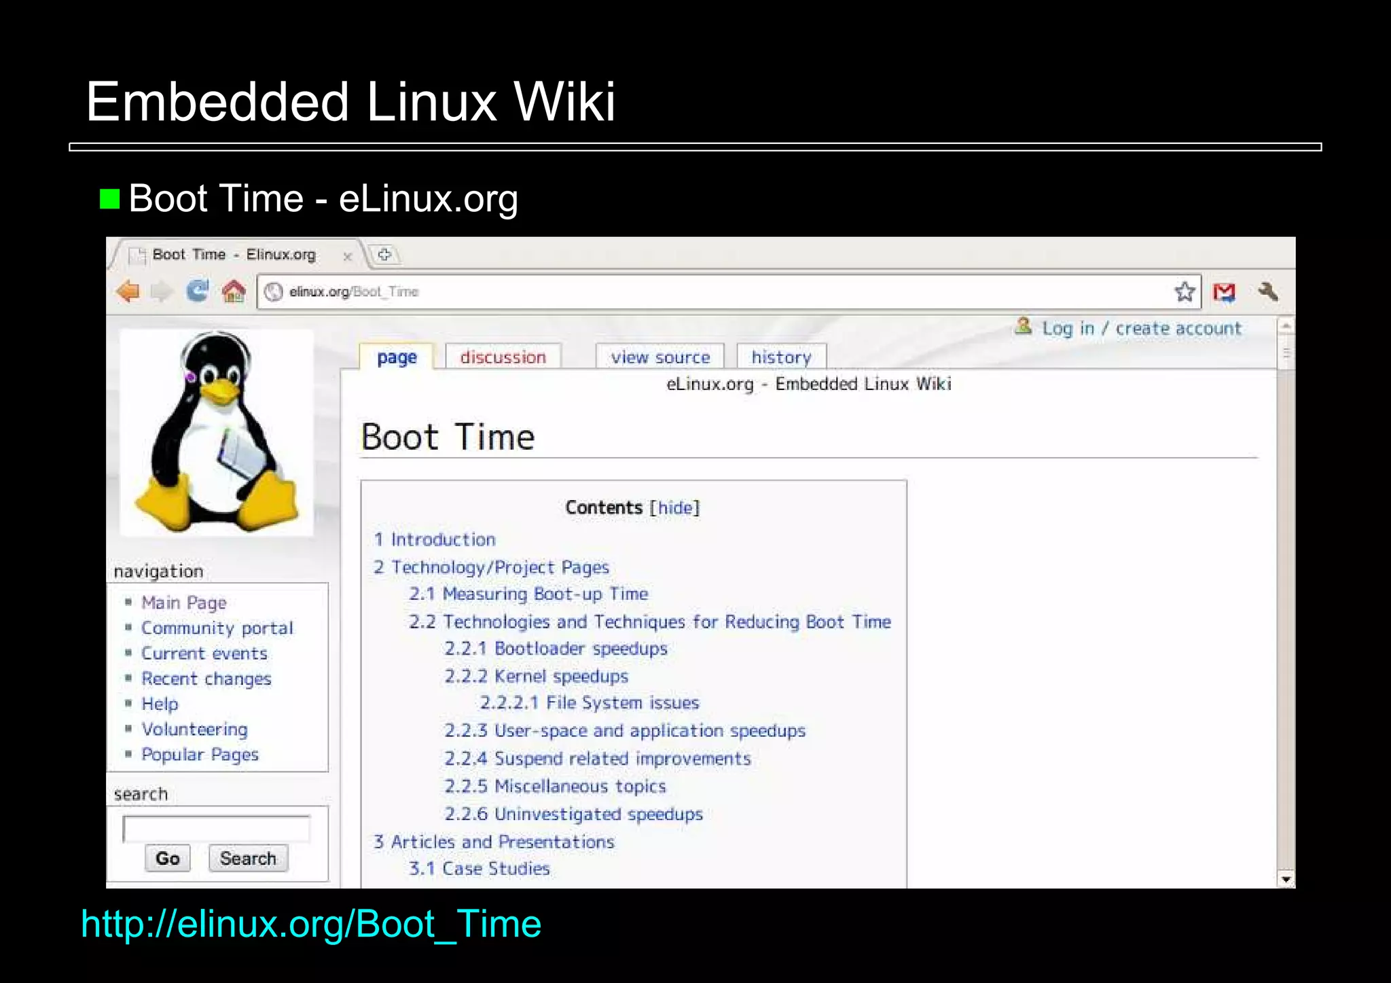The height and width of the screenshot is (983, 1391).
Task: Open the Gmail extension icon
Action: point(1224,292)
